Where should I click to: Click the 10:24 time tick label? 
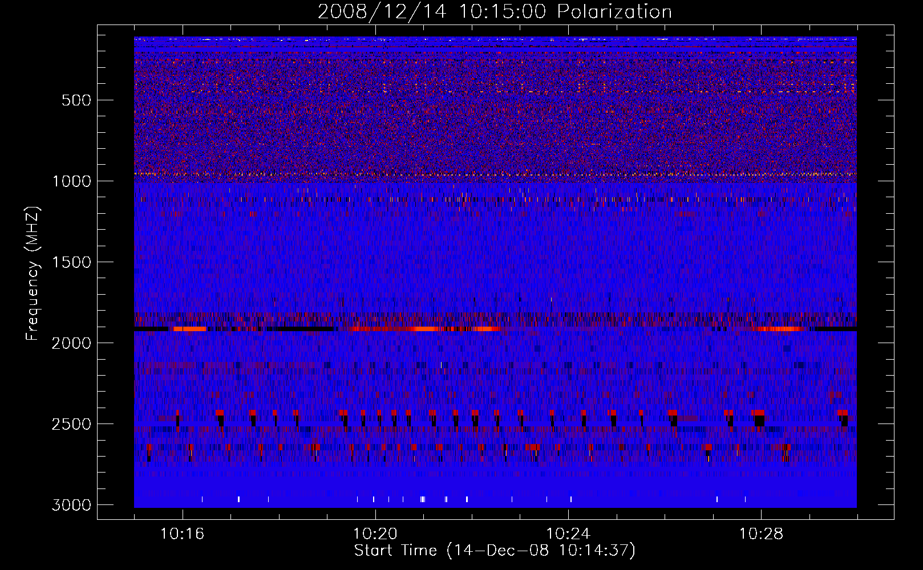(x=568, y=534)
